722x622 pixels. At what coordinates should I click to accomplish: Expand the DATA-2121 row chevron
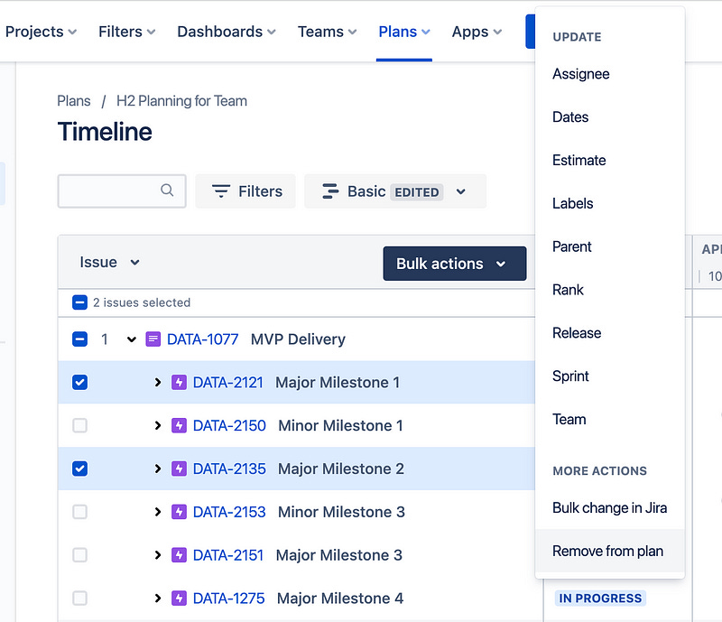pyautogui.click(x=158, y=383)
